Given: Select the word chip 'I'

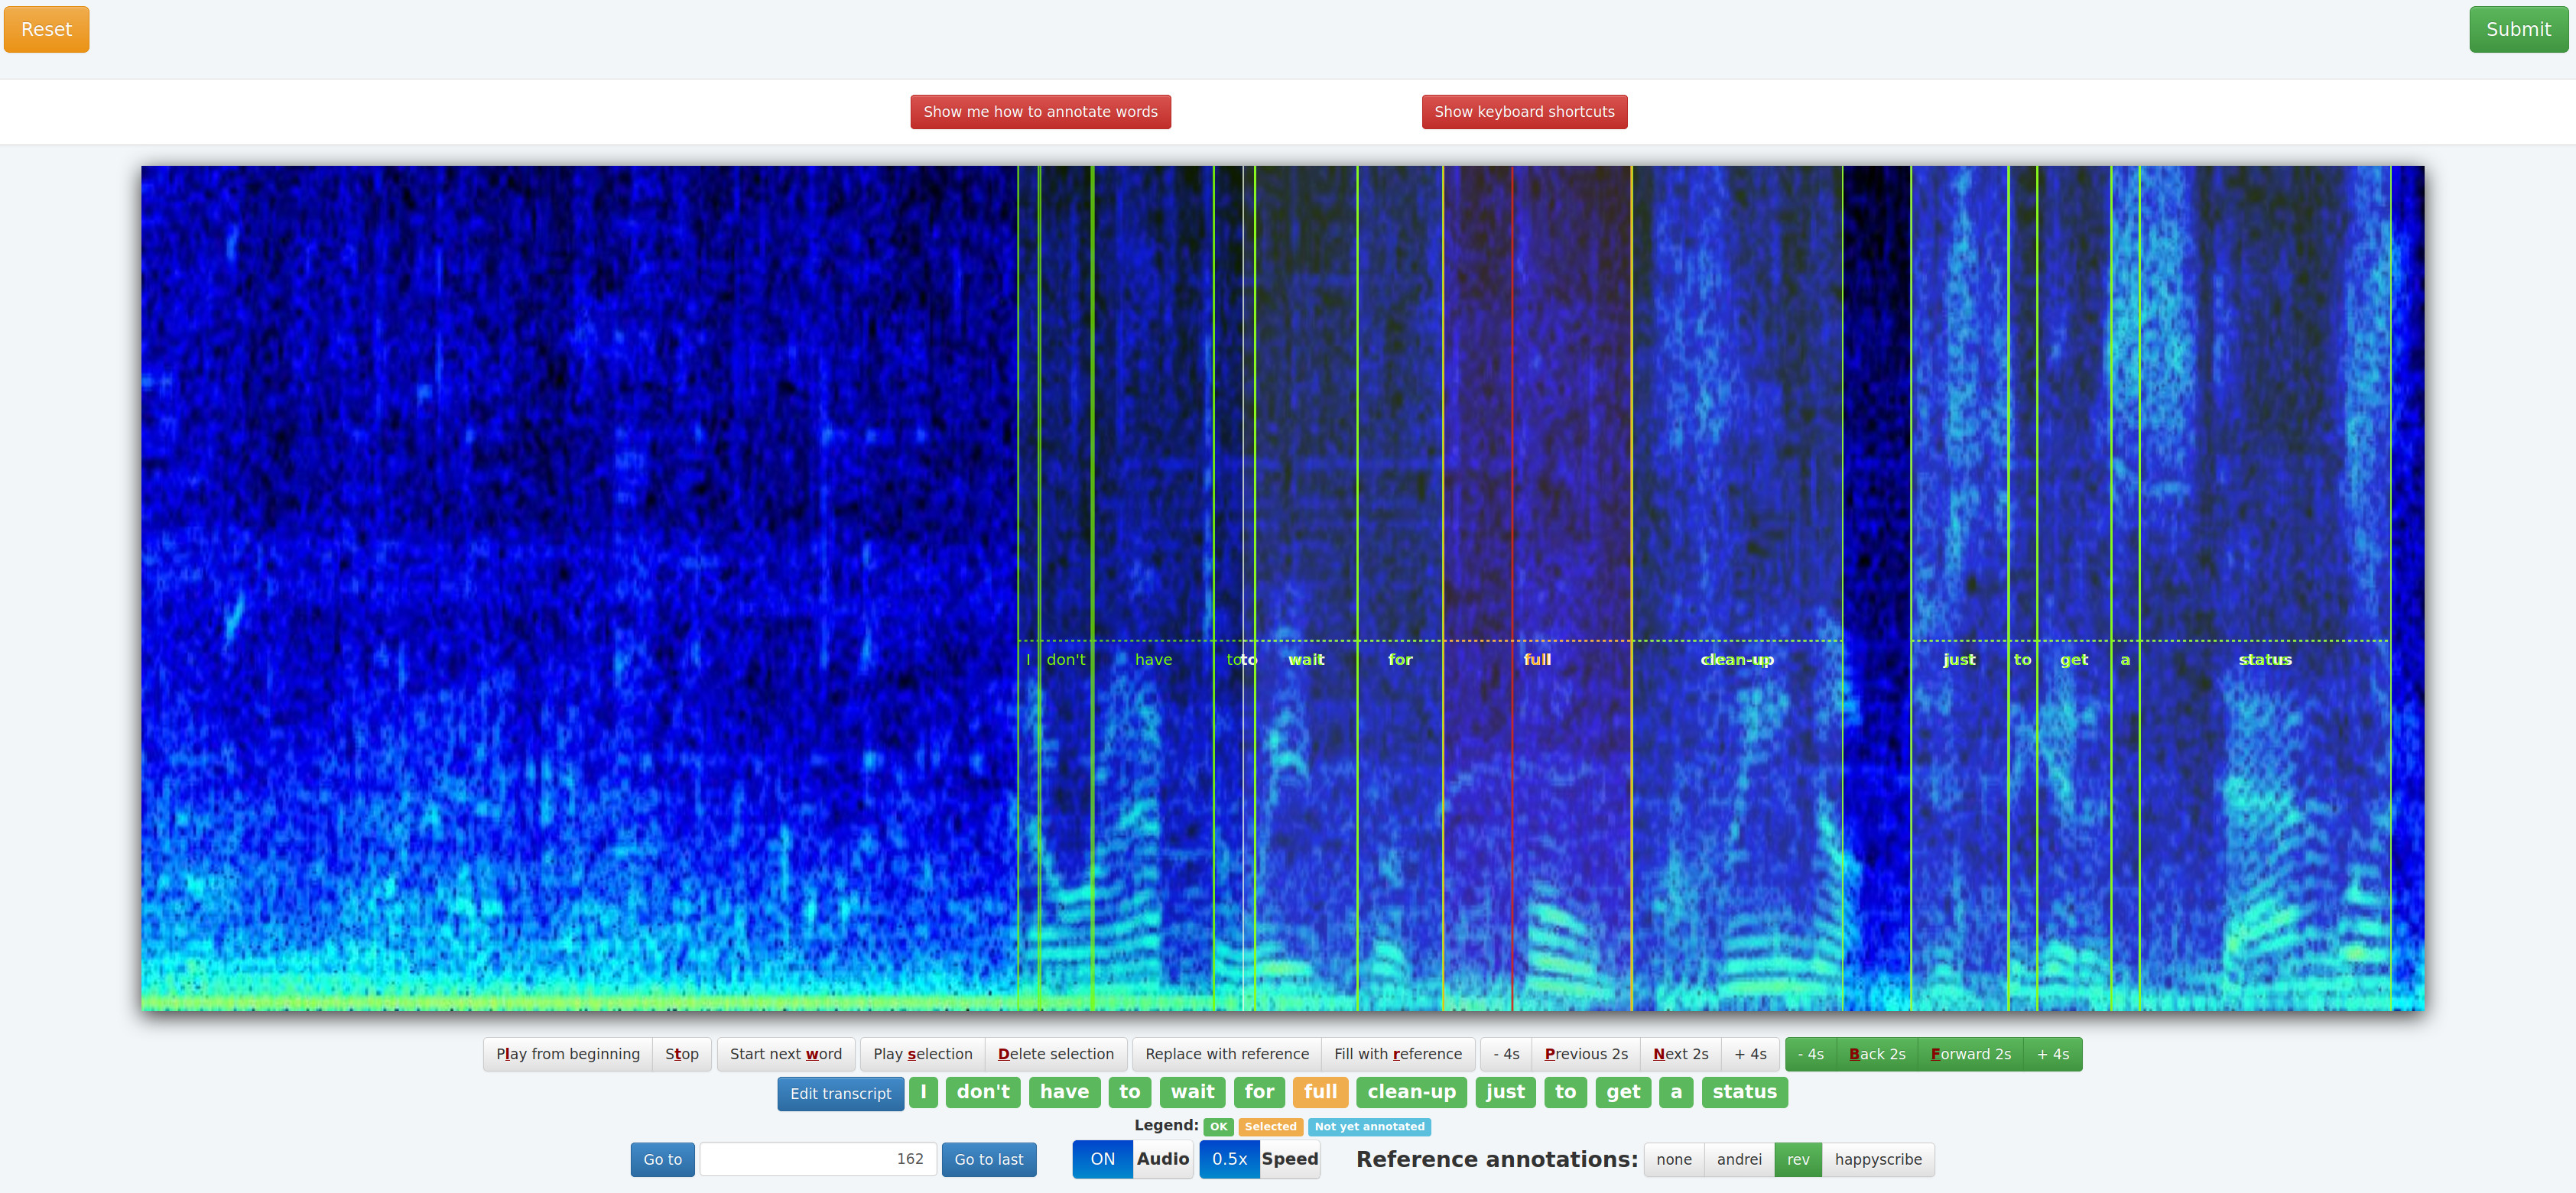Looking at the screenshot, I should [923, 1092].
